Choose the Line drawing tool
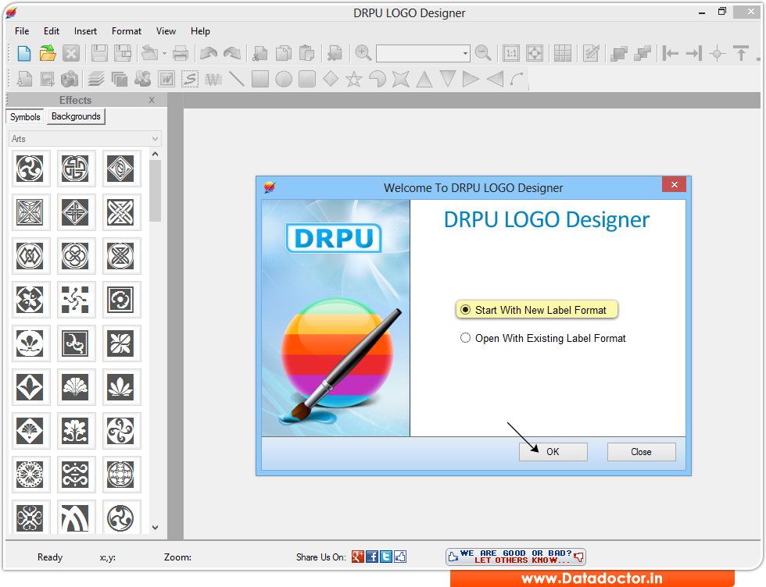This screenshot has height=587, width=766. coord(236,79)
